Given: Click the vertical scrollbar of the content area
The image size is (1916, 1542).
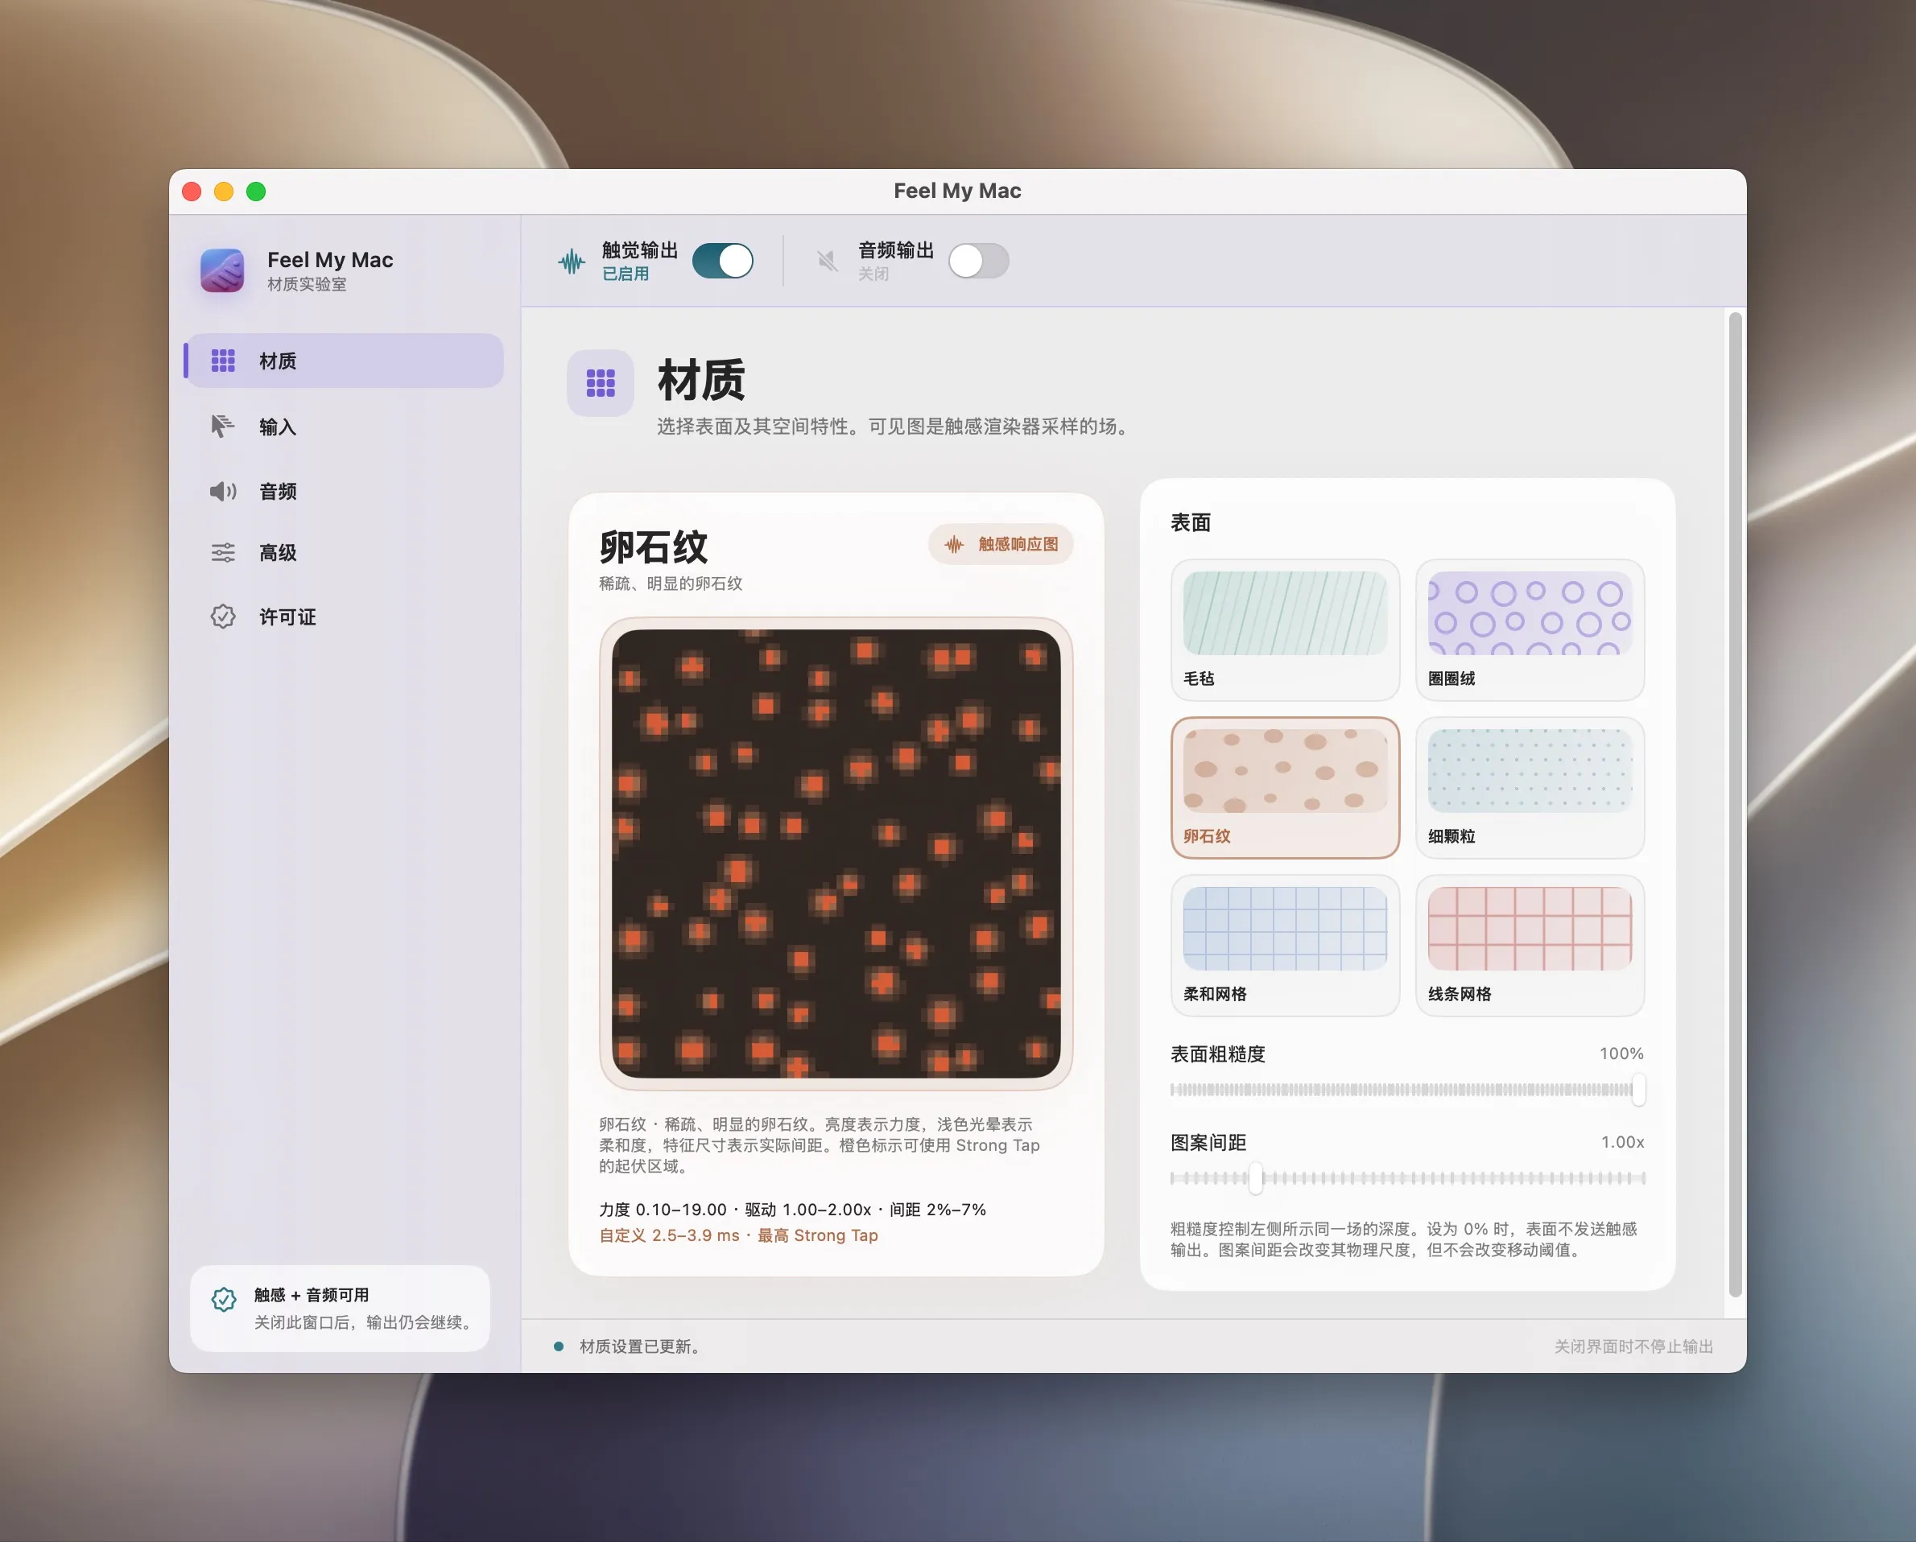Looking at the screenshot, I should 1735,804.
